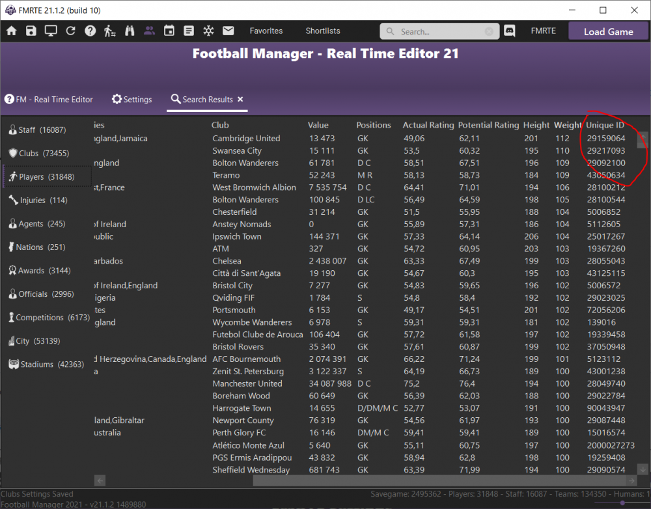
Task: Click the horizontal scrollbar right arrow
Action: (x=631, y=480)
